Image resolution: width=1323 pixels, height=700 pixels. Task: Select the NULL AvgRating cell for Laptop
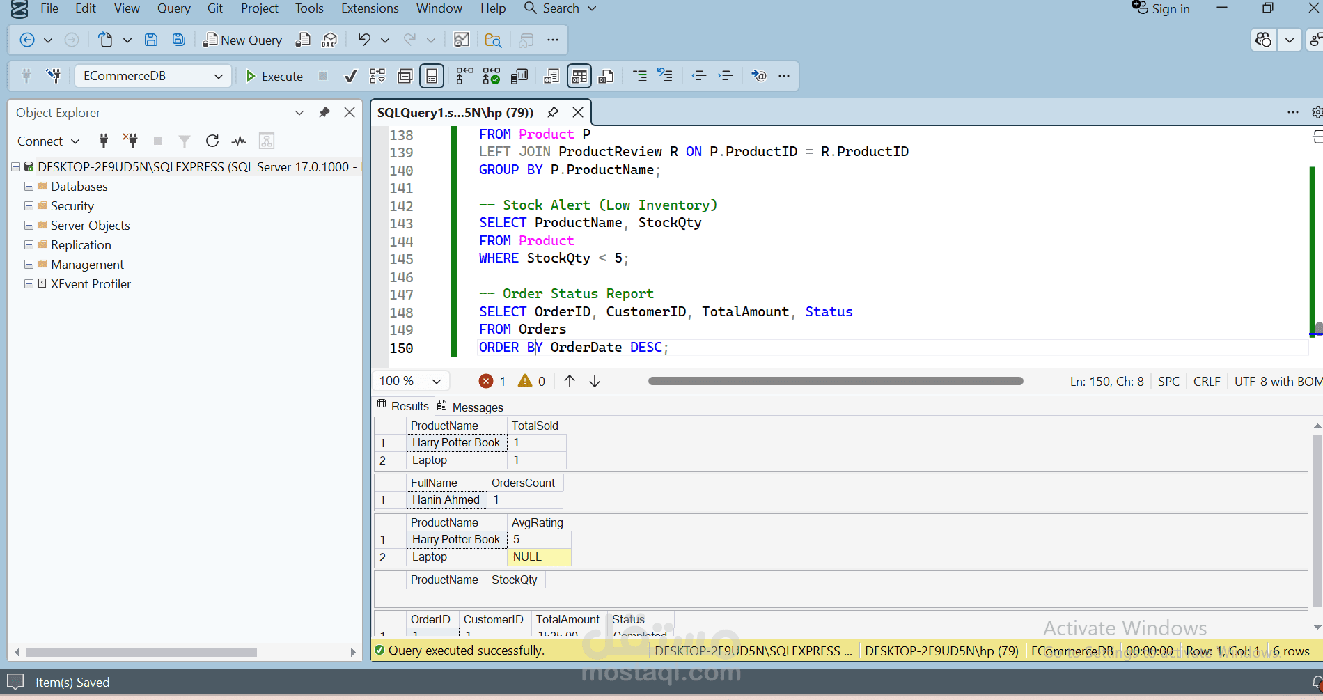[x=539, y=557]
